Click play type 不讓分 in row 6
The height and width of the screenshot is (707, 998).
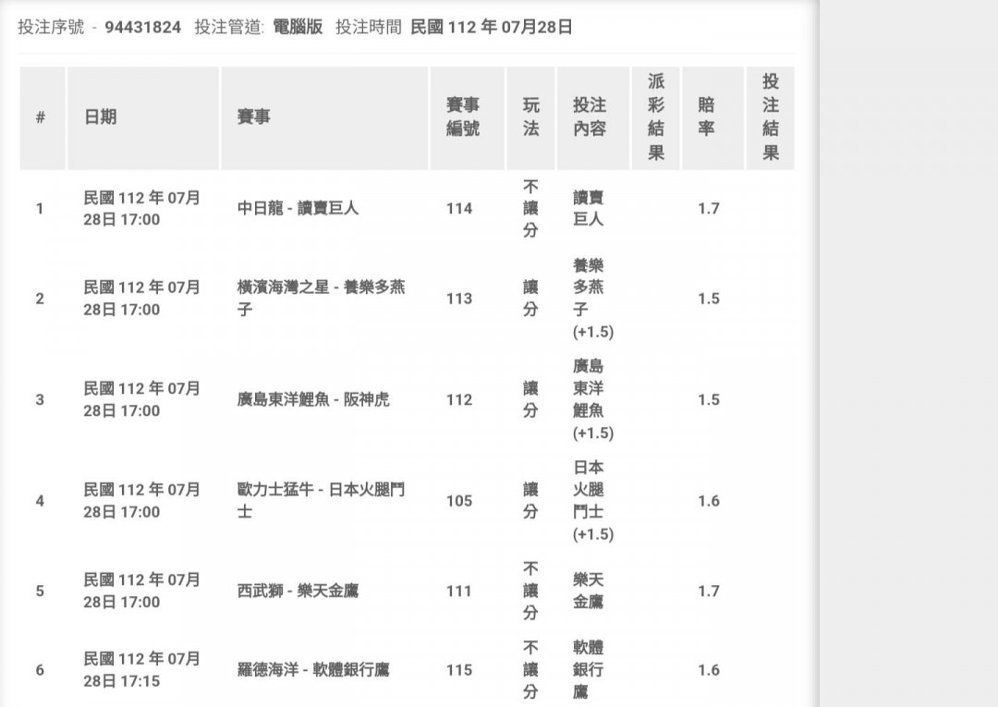click(530, 670)
